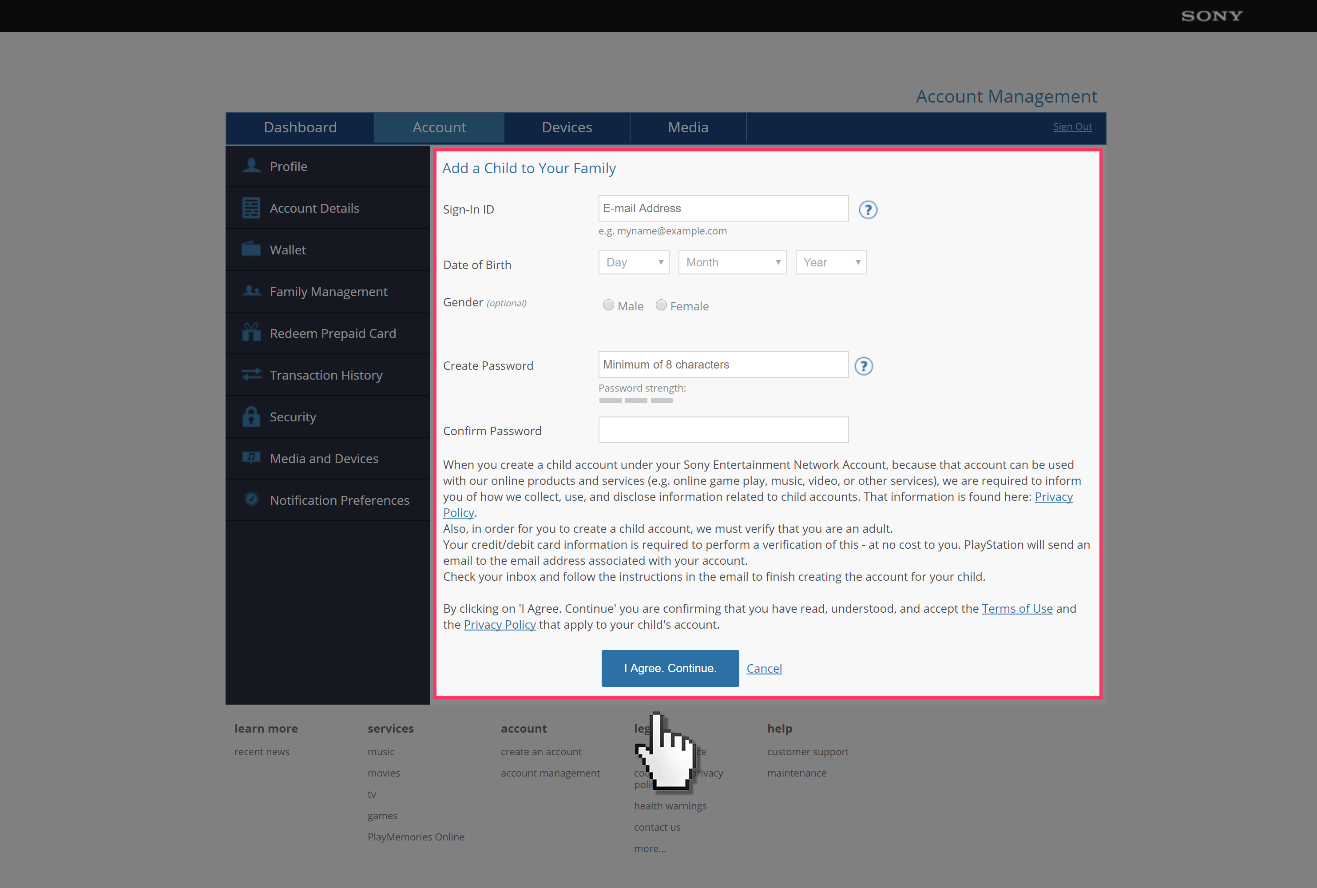Screen dimensions: 1317x888
Task: Select the Female radio button
Action: coord(659,304)
